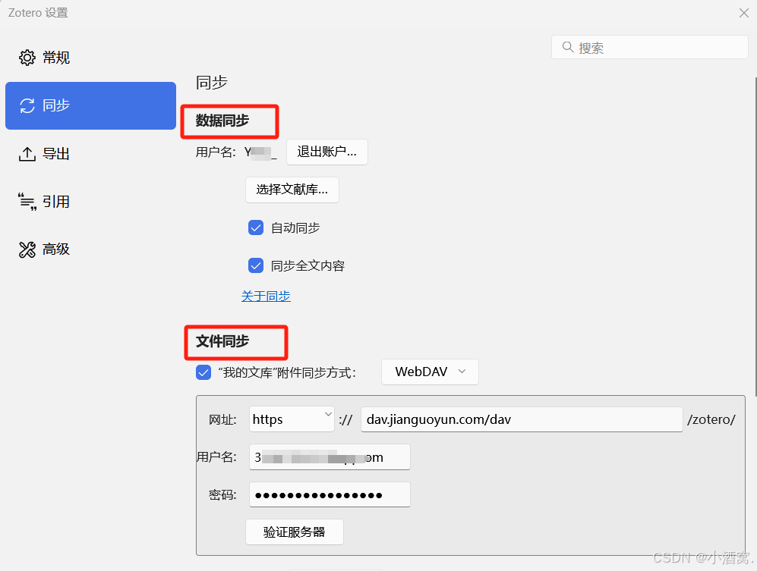Expand the https protocol selector

(x=291, y=419)
